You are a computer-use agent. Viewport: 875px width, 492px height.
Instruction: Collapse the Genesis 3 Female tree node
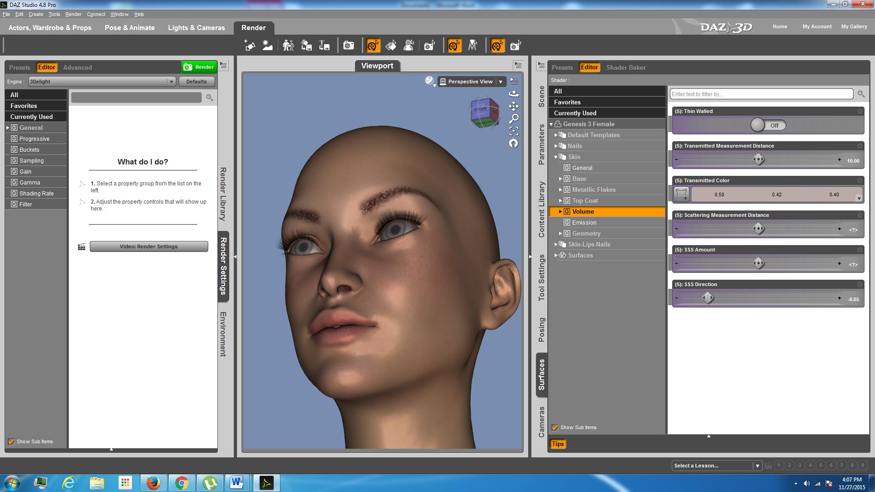(x=551, y=124)
